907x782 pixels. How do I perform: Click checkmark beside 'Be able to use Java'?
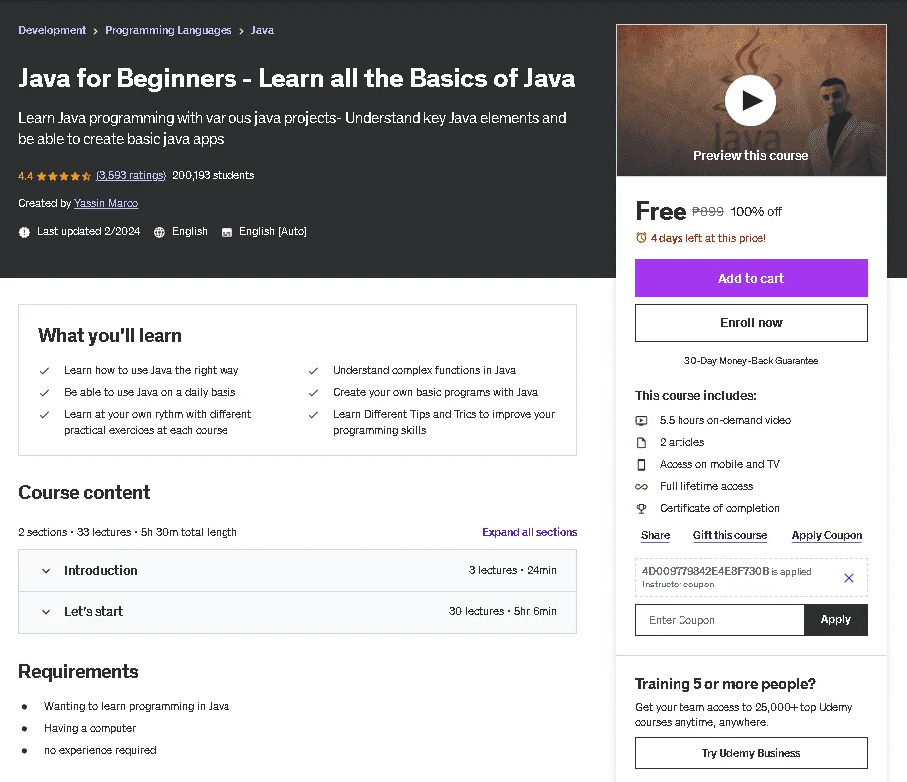(x=44, y=393)
